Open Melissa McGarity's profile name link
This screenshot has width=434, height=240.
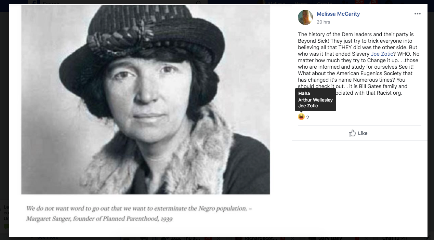click(x=338, y=14)
